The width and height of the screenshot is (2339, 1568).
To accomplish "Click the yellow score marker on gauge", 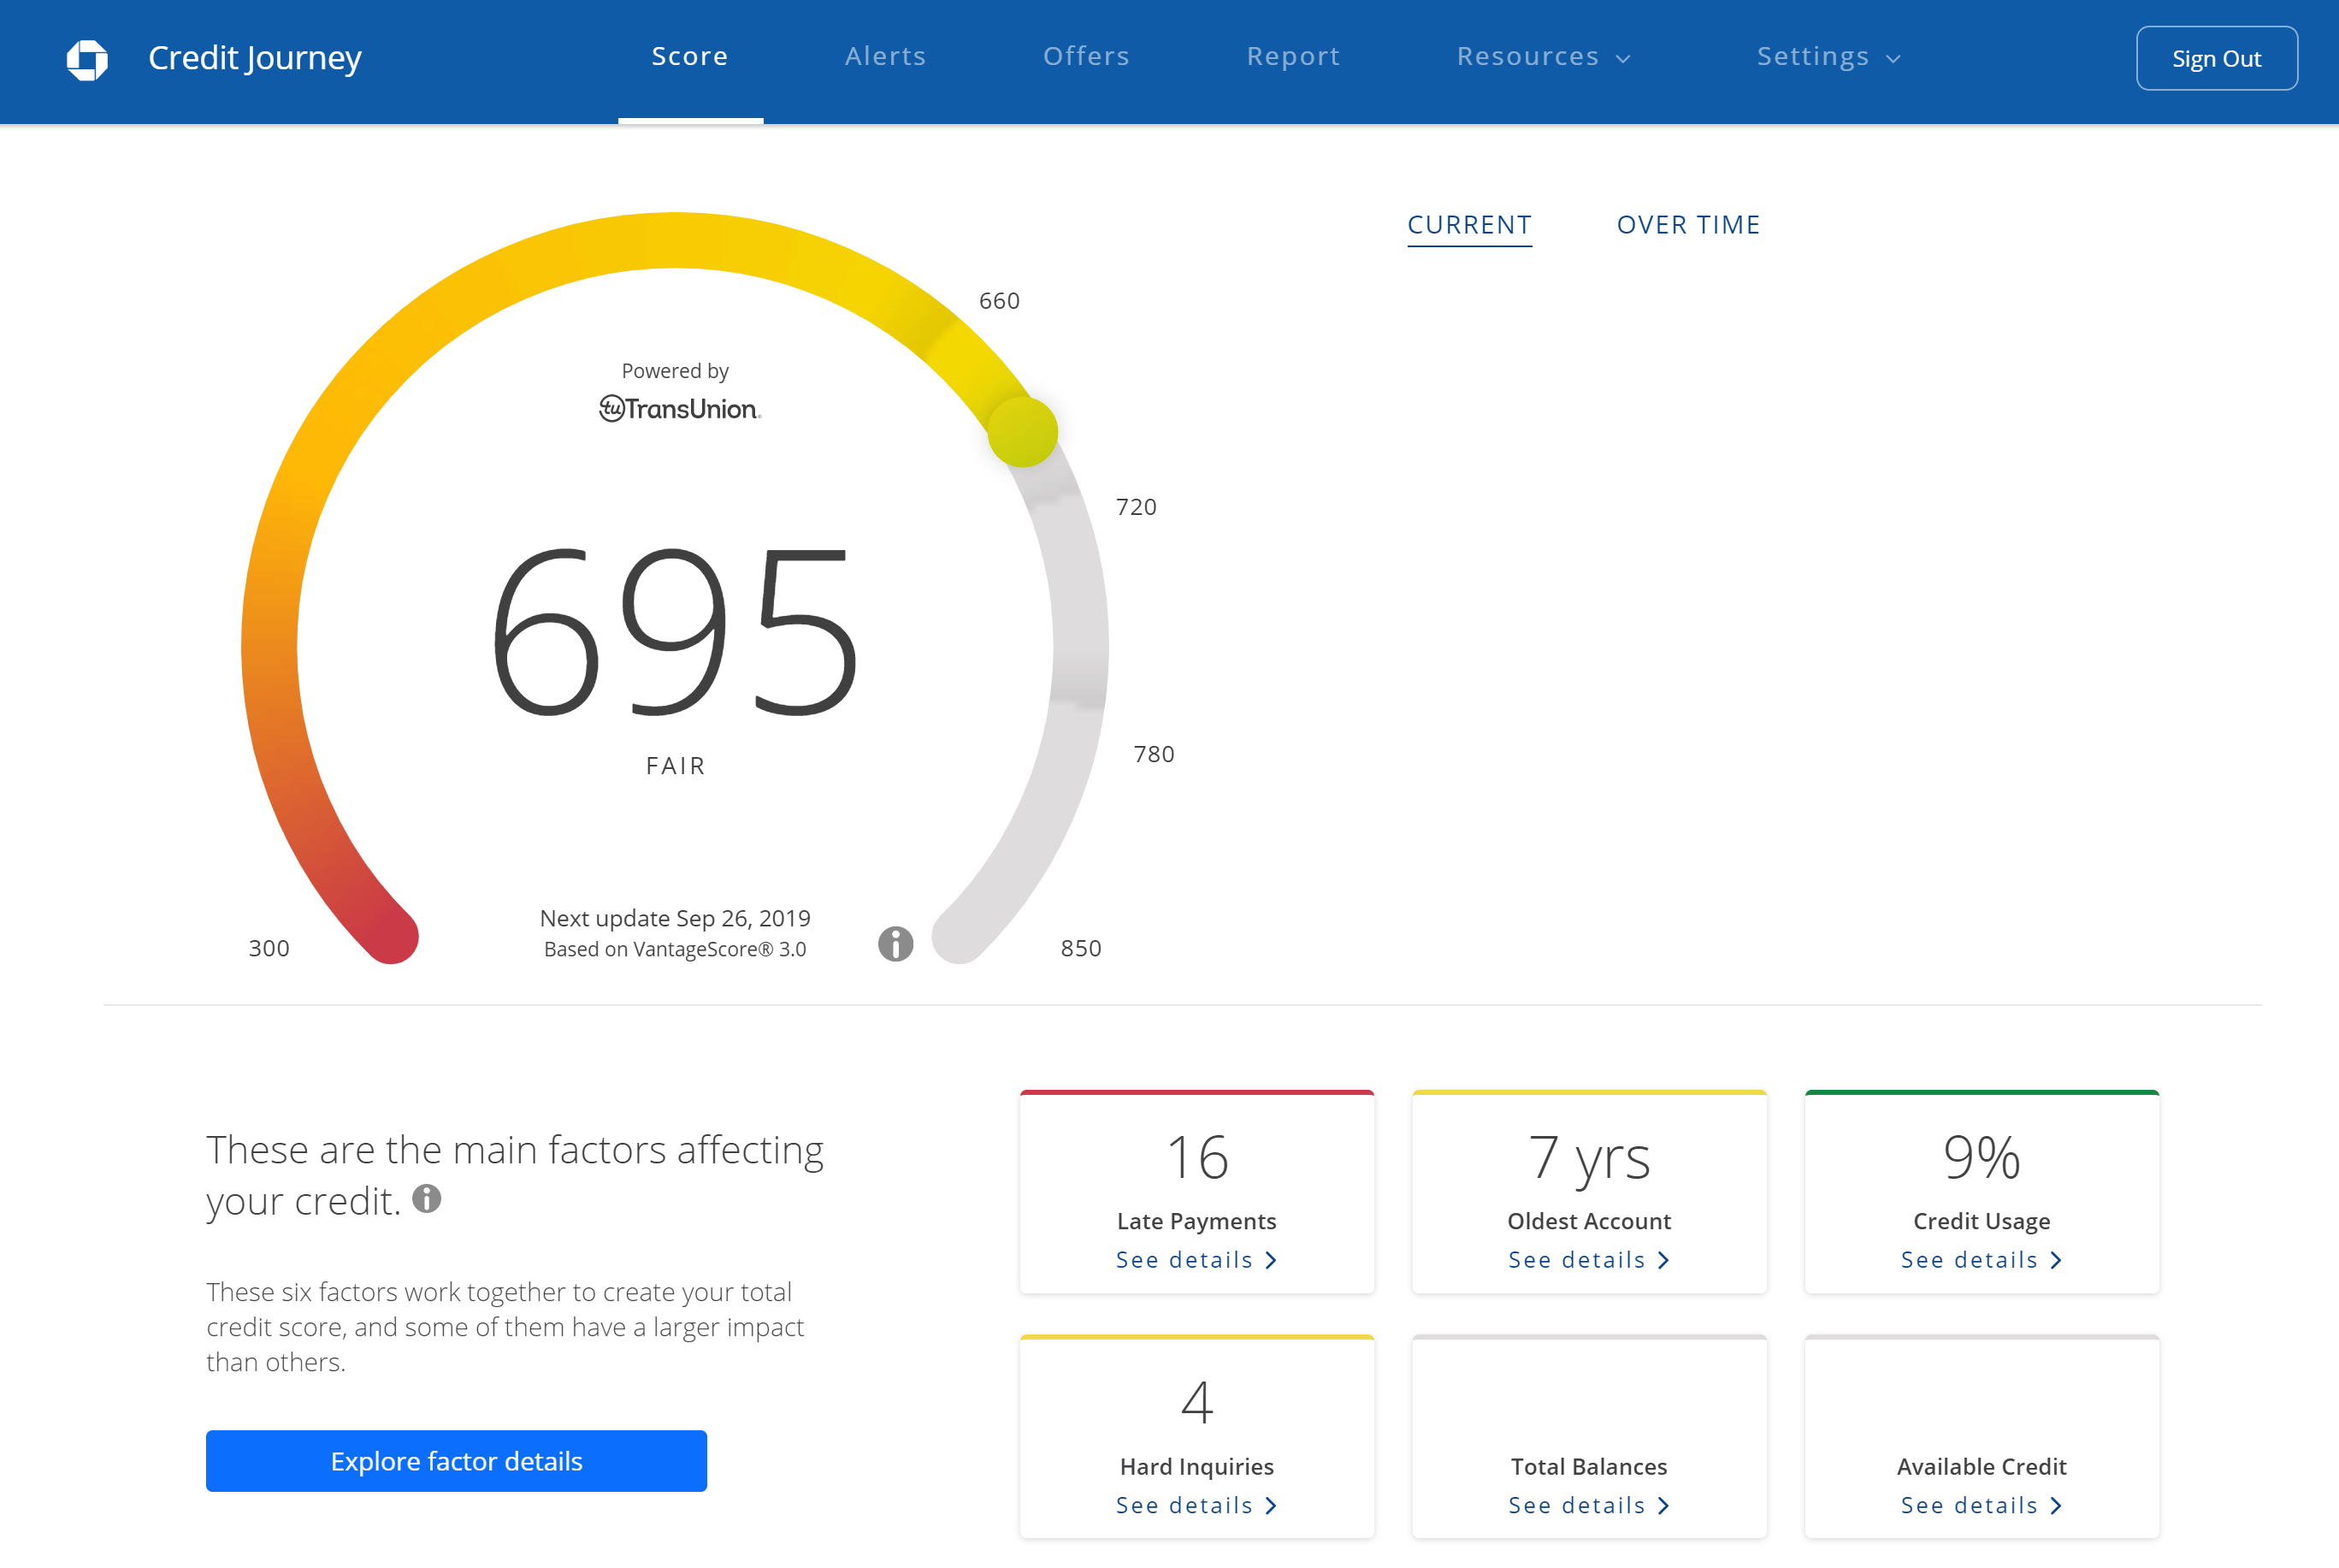I will [x=1023, y=432].
